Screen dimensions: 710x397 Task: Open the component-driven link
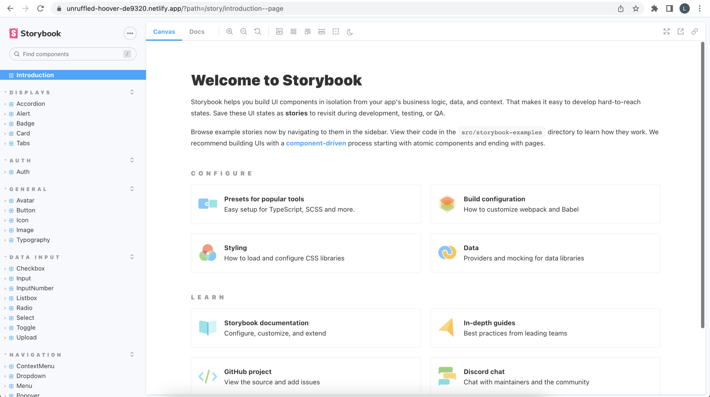(316, 143)
